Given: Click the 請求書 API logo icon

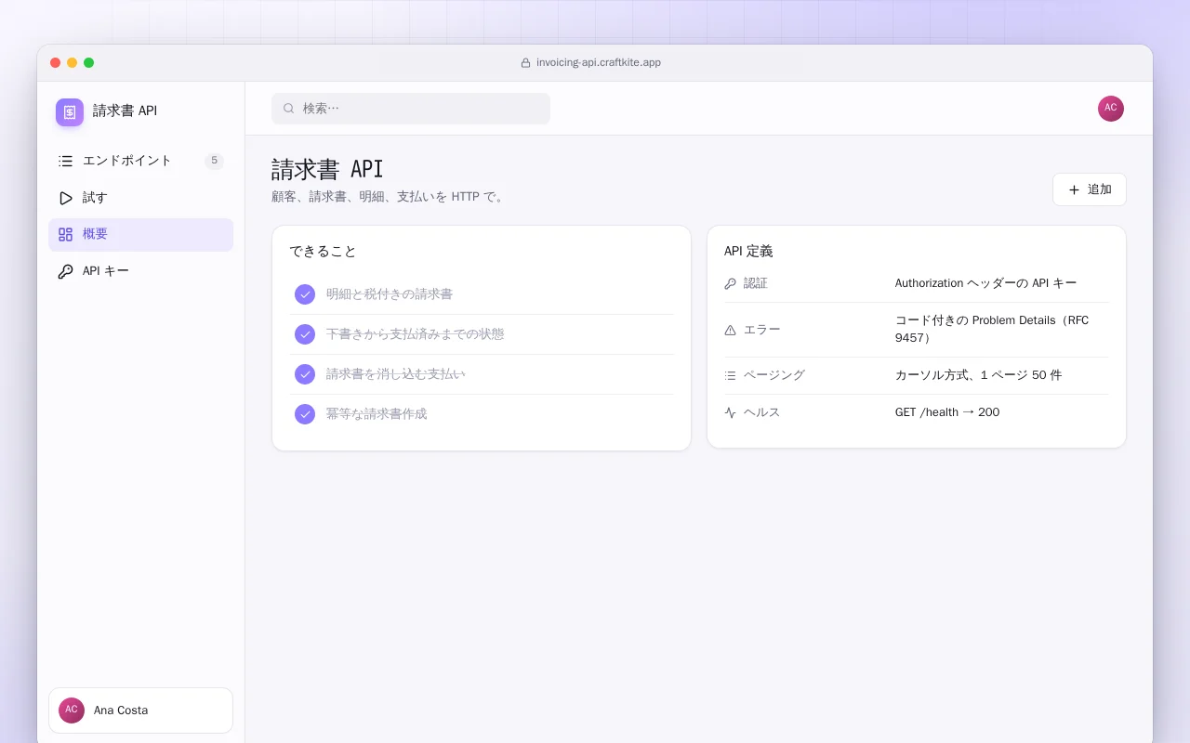Looking at the screenshot, I should (x=70, y=112).
